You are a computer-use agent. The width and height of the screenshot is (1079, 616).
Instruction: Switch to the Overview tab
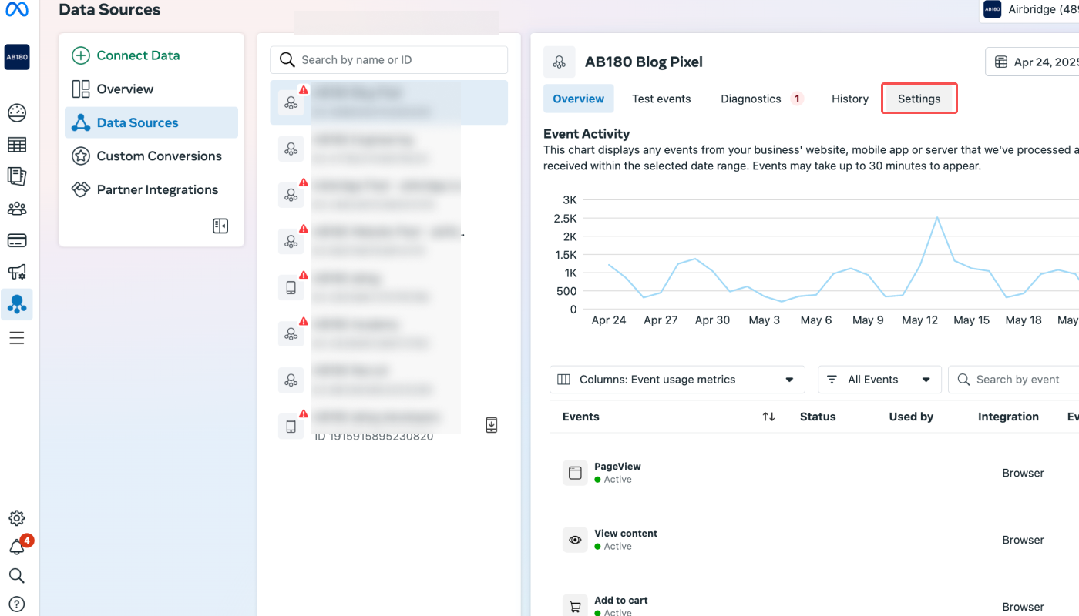[579, 99]
